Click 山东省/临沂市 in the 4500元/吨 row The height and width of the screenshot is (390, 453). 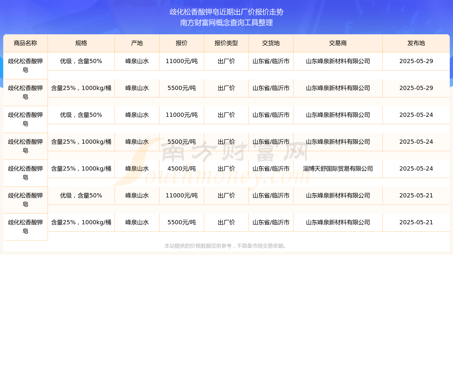click(271, 169)
